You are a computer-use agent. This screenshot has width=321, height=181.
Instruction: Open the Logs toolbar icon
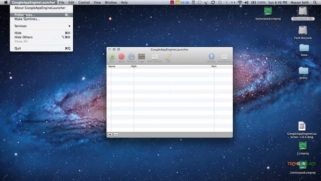tap(141, 57)
